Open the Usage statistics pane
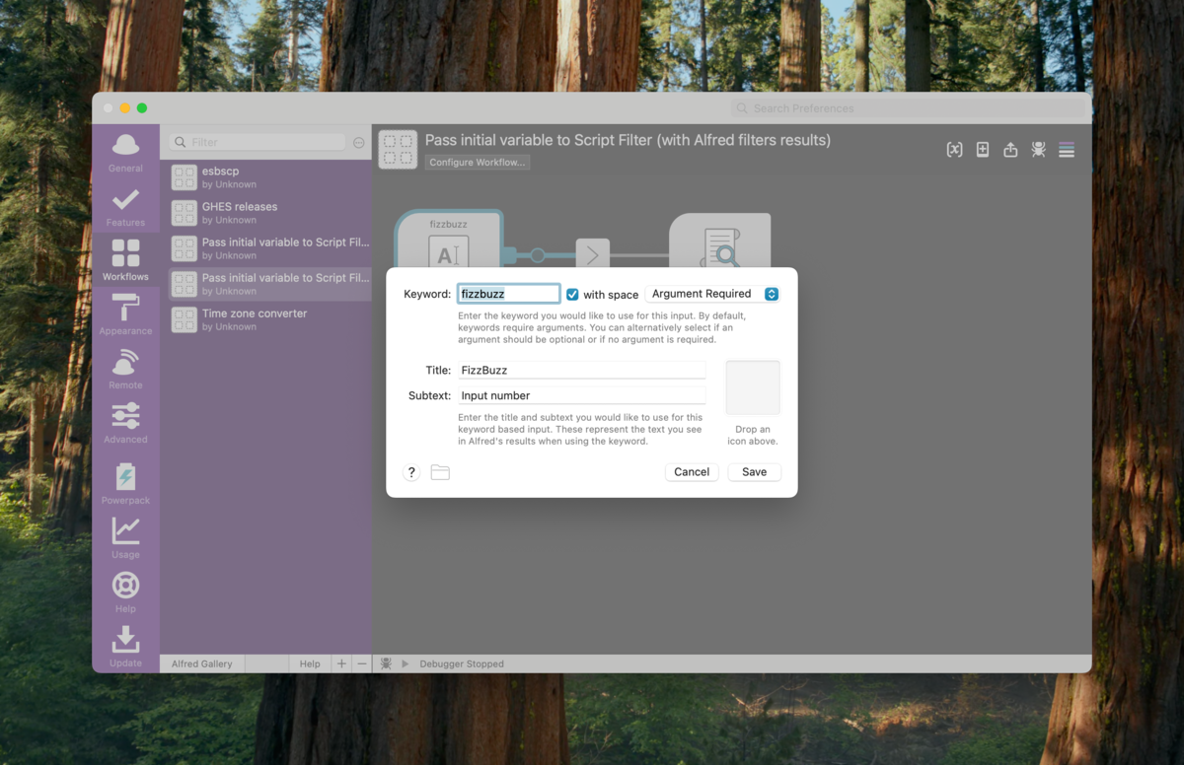1184x765 pixels. click(125, 538)
